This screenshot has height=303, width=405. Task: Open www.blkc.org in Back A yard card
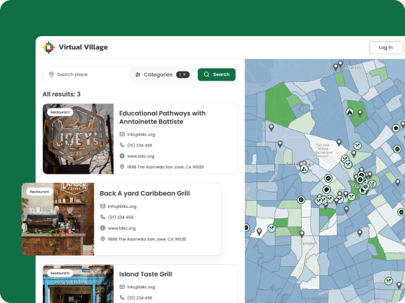coord(121,228)
